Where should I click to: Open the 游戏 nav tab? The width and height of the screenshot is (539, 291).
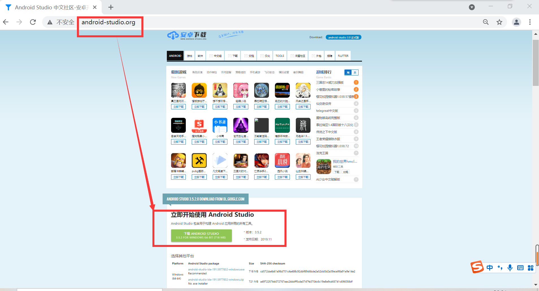click(189, 56)
